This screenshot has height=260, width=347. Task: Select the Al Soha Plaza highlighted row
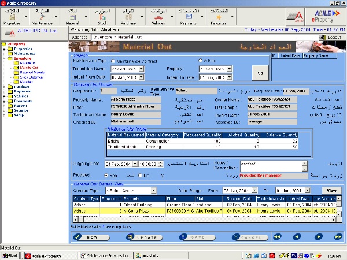(x=204, y=211)
